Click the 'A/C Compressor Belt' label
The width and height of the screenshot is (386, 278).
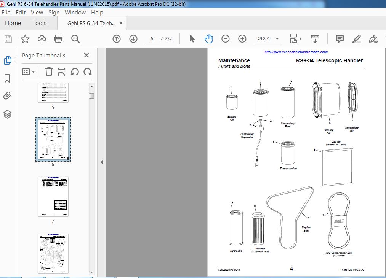[x=339, y=253]
